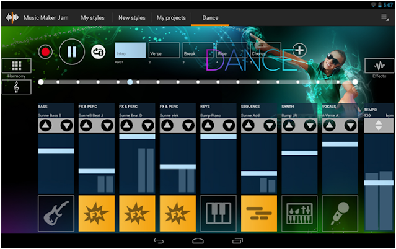Previous loop for BASS Sunne Bass B
396x249 pixels.
[x=45, y=125]
